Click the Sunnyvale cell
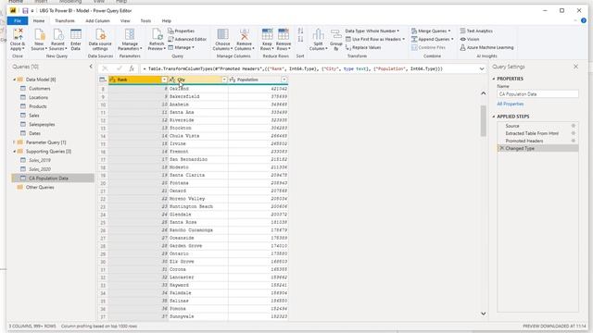Screen dimensions: 593x333 (197, 316)
